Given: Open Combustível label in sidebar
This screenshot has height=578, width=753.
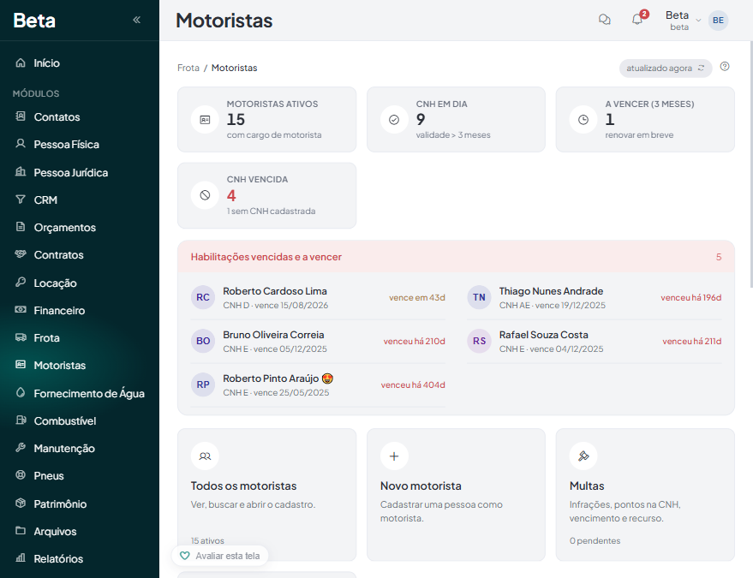Looking at the screenshot, I should [x=65, y=421].
